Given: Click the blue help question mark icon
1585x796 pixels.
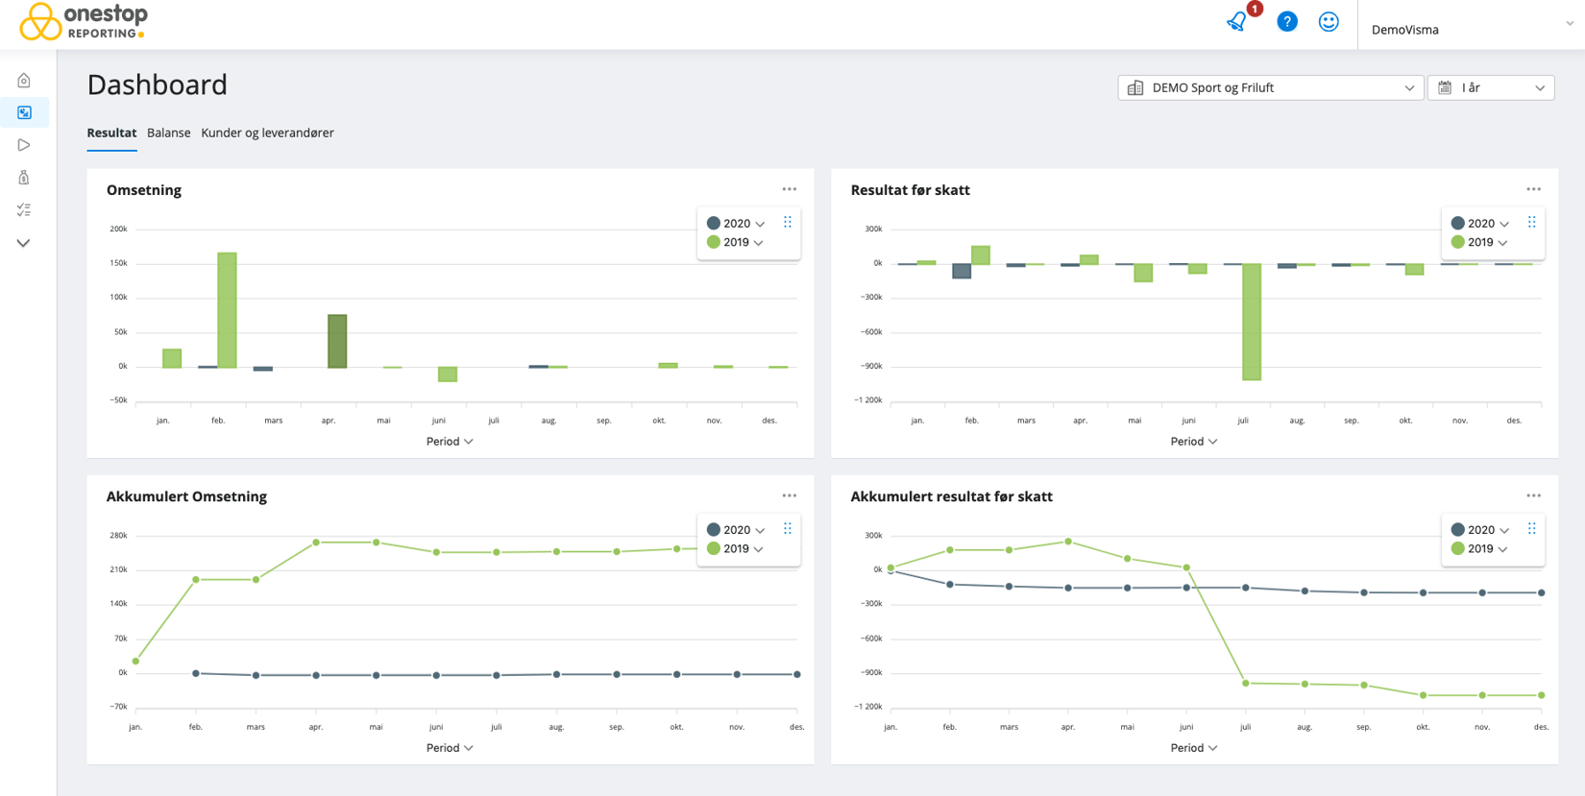Looking at the screenshot, I should coord(1286,22).
